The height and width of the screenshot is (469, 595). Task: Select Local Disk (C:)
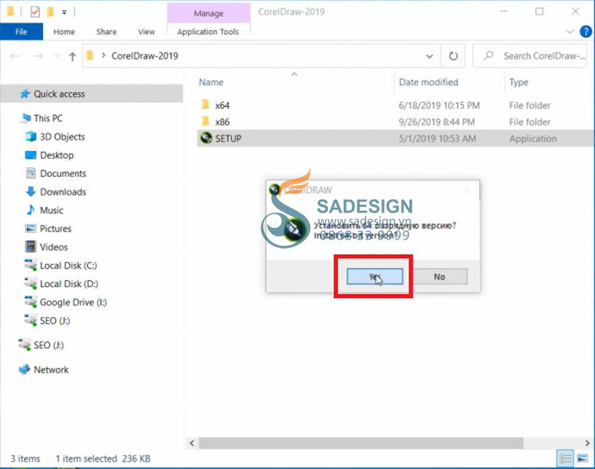click(x=68, y=265)
